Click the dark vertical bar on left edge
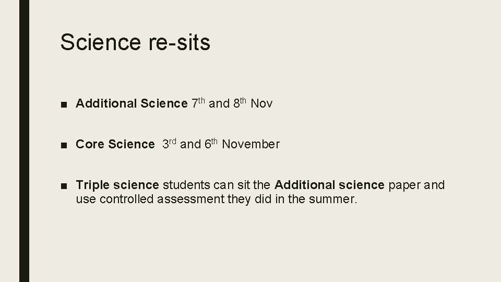The height and width of the screenshot is (282, 501). [x=24, y=141]
